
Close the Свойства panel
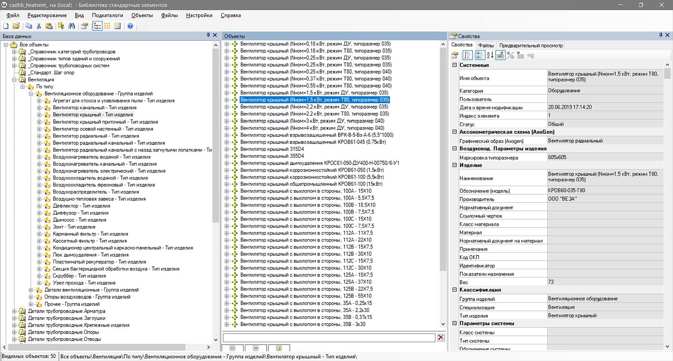tap(667, 35)
